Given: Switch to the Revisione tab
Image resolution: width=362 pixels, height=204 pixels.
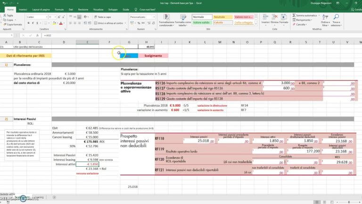Looking at the screenshot, I should (x=83, y=9).
